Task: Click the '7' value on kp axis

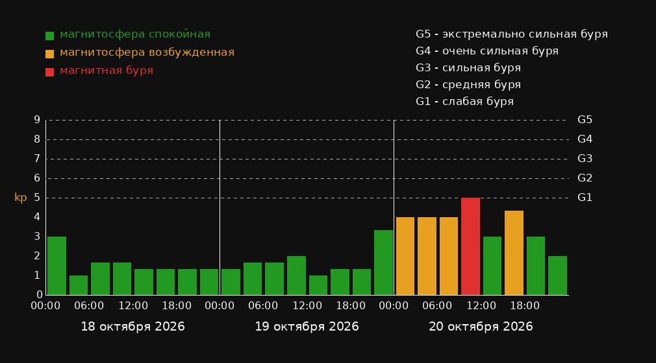Action: 37,159
